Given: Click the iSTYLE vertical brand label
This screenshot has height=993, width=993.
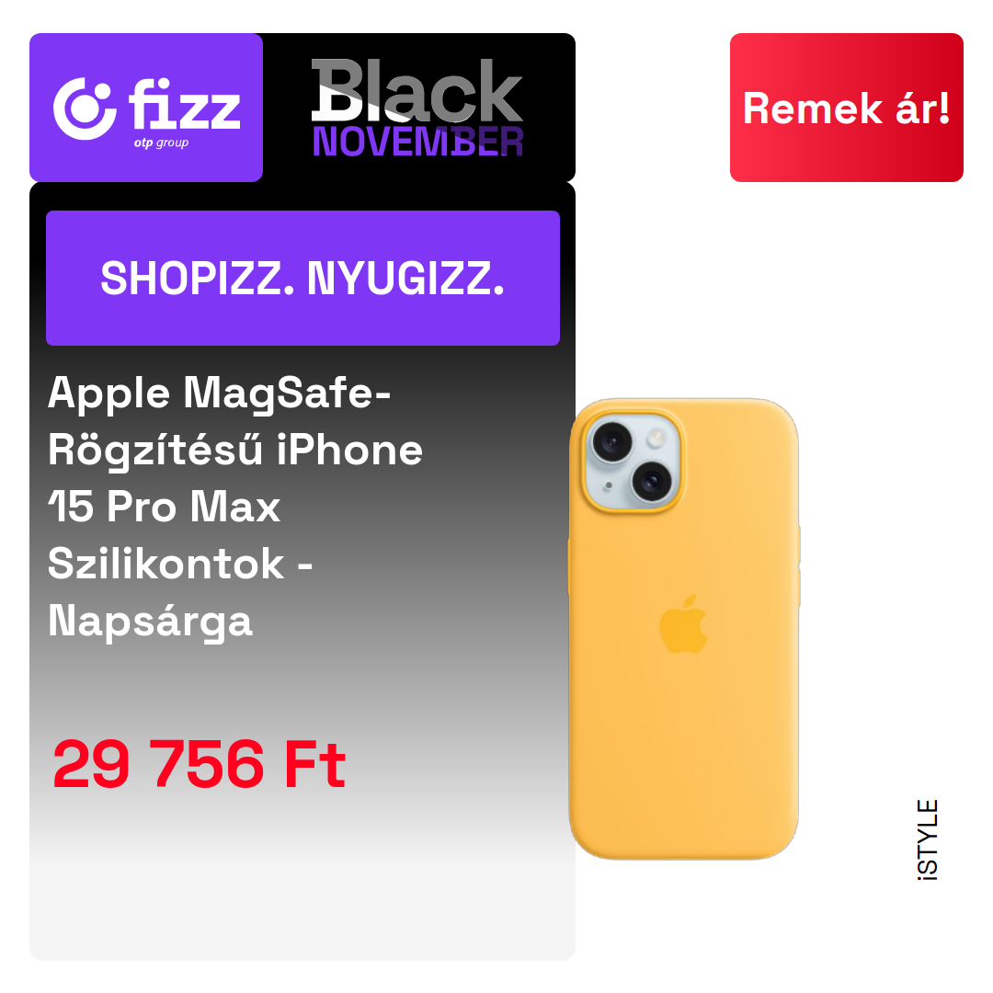Looking at the screenshot, I should click(x=928, y=839).
